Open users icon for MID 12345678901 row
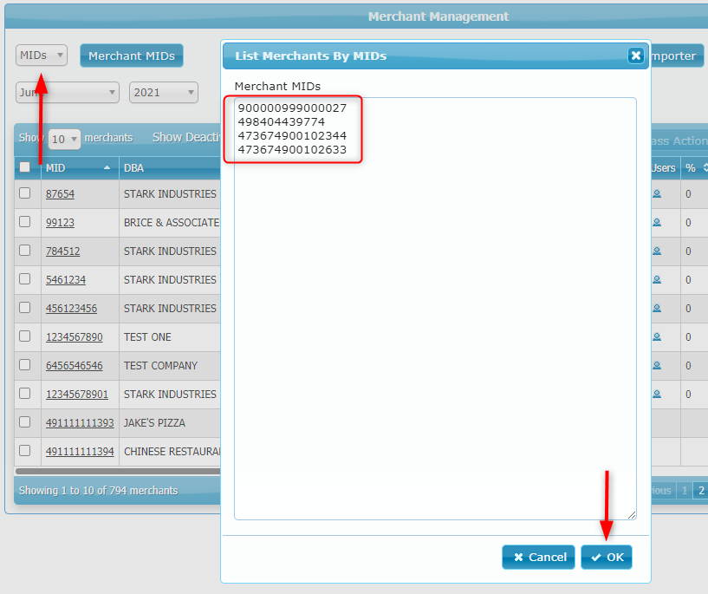 pos(657,395)
